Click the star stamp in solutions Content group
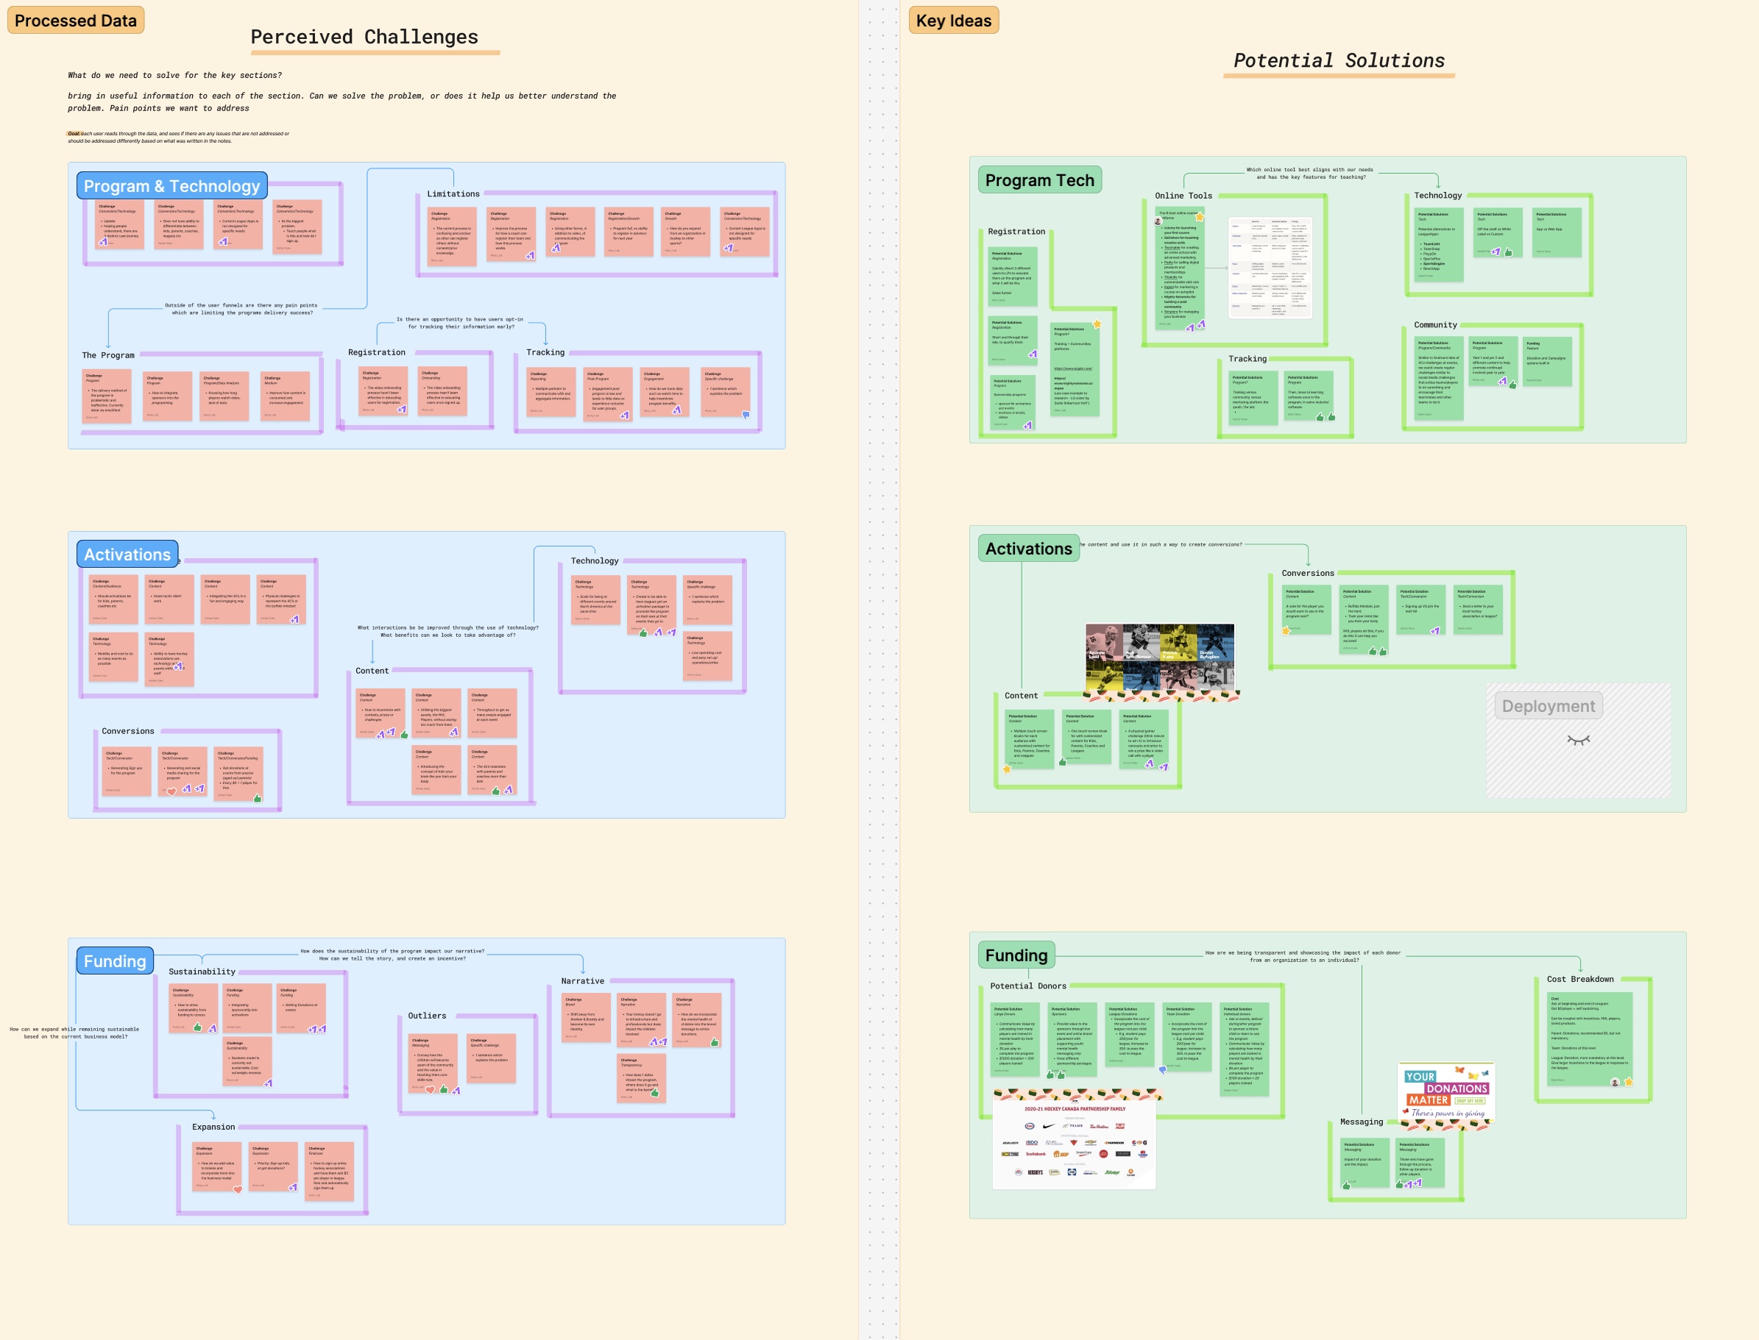1759x1340 pixels. (1008, 769)
